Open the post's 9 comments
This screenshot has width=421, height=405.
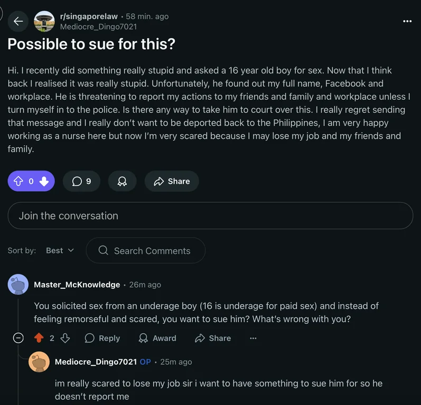(x=81, y=181)
